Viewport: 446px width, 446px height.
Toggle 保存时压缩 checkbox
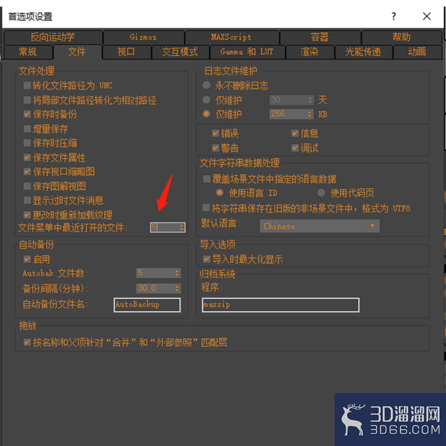(x=27, y=143)
